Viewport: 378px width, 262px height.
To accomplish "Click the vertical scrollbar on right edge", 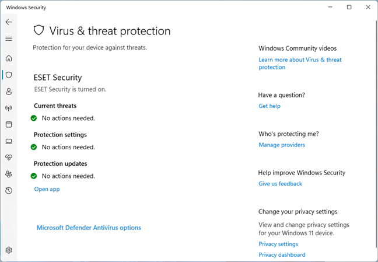I will point(376,135).
